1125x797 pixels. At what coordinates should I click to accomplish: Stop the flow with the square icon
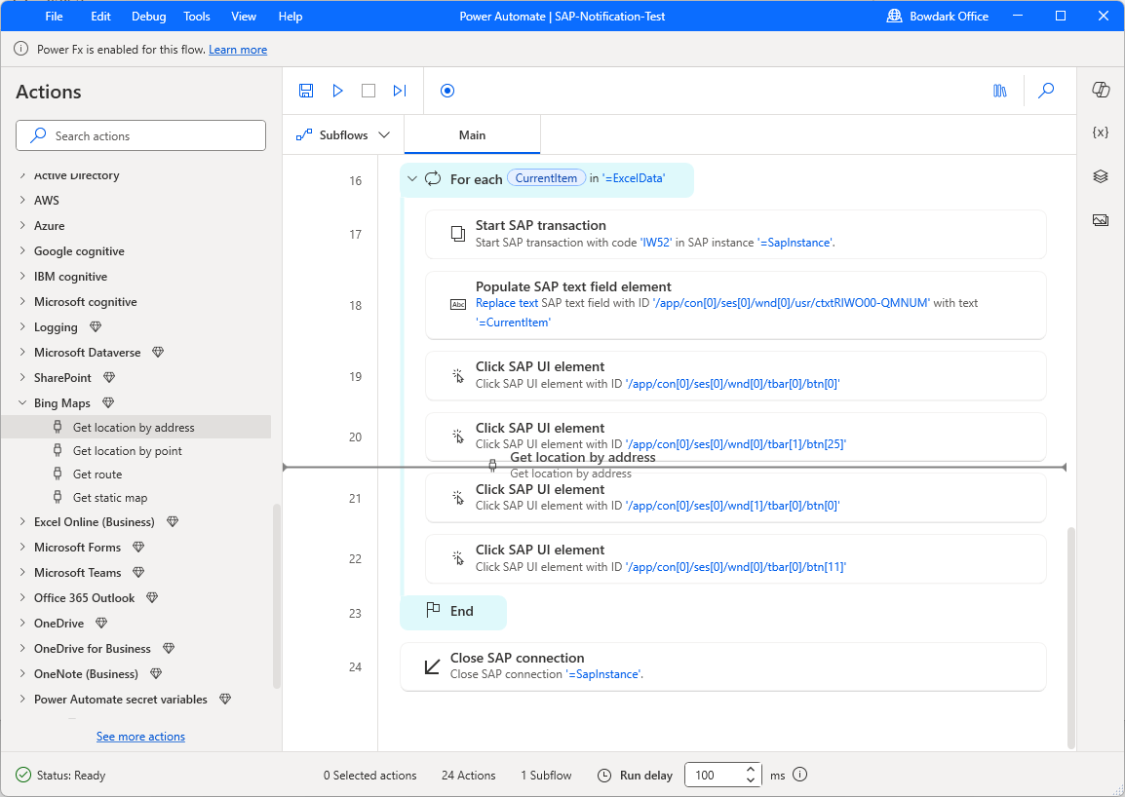(369, 91)
